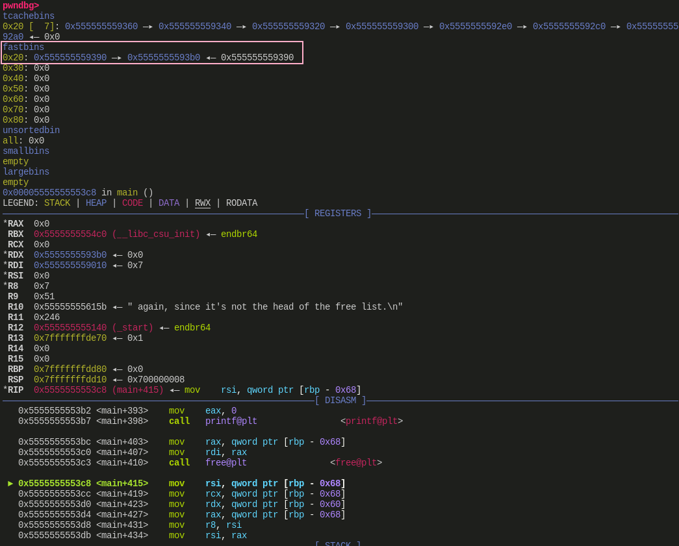Click the pwndbg> prompt at the top

pyautogui.click(x=21, y=6)
